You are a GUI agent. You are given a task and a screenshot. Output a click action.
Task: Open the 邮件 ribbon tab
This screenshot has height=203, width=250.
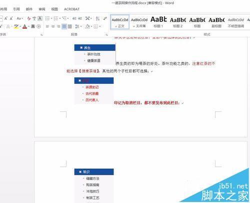[29, 9]
